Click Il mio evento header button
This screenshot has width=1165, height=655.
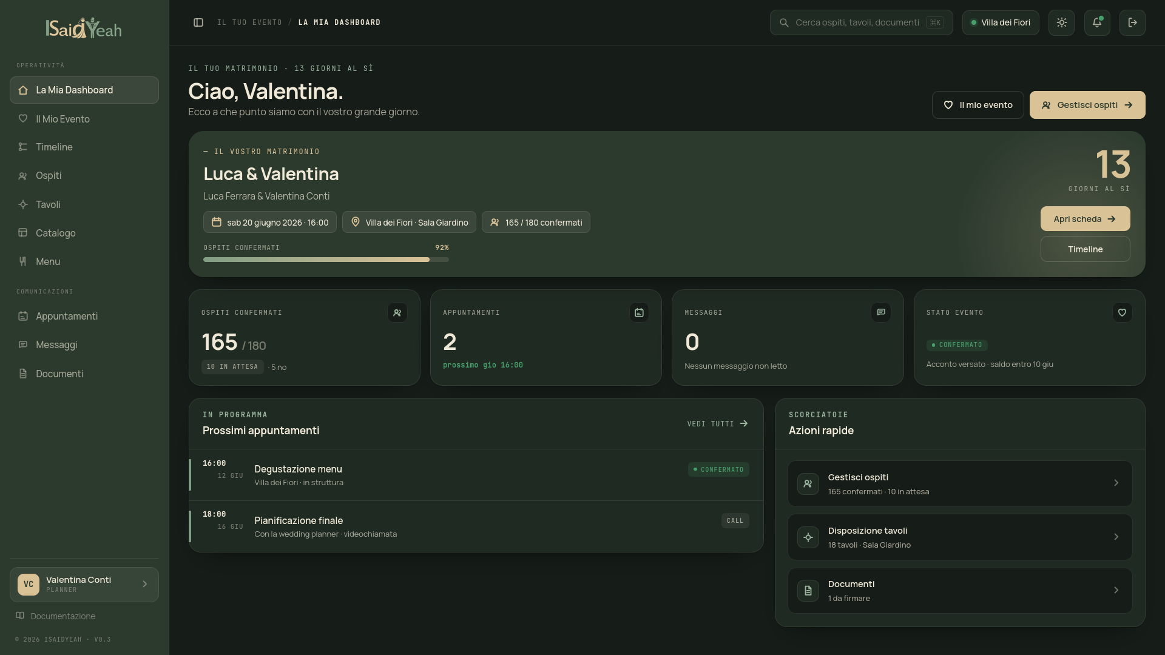[978, 105]
